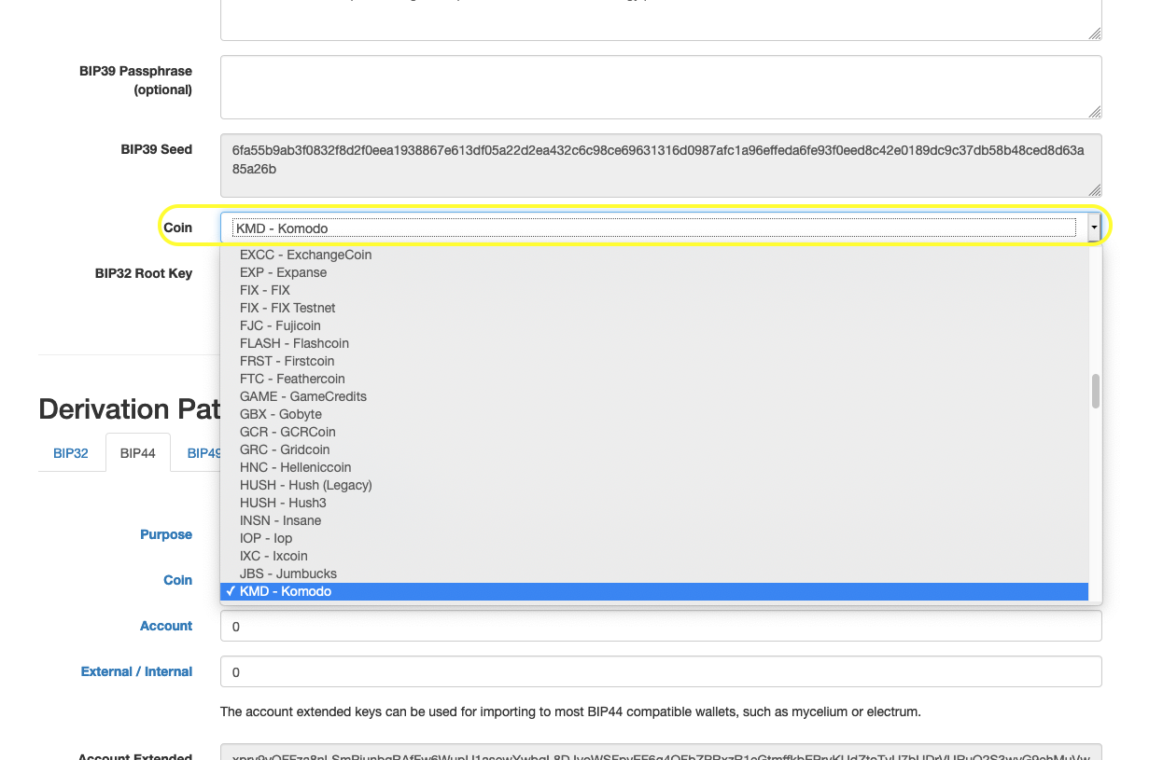
Task: Pick INSN - Insane from list
Action: tap(654, 520)
